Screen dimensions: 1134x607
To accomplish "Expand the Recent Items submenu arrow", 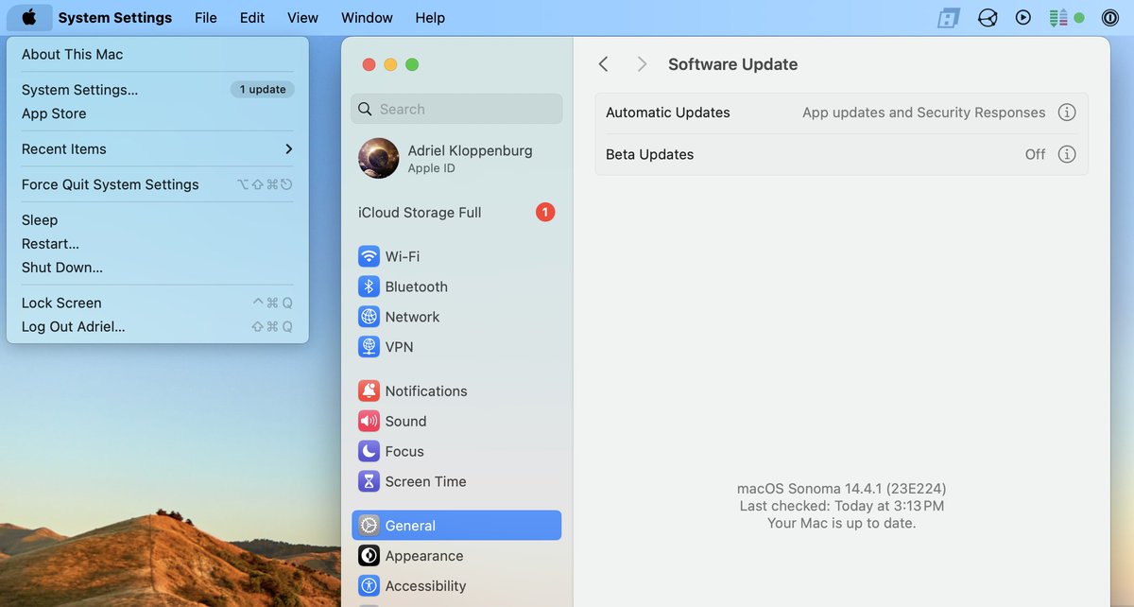I will pyautogui.click(x=288, y=149).
